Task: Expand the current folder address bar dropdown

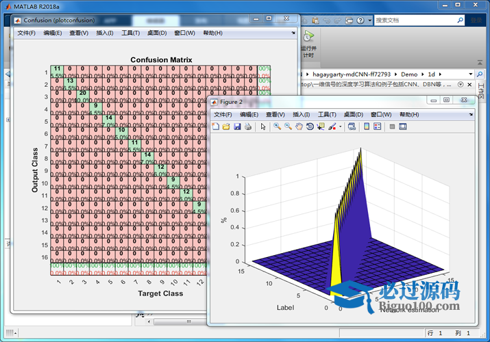Action: [470, 74]
